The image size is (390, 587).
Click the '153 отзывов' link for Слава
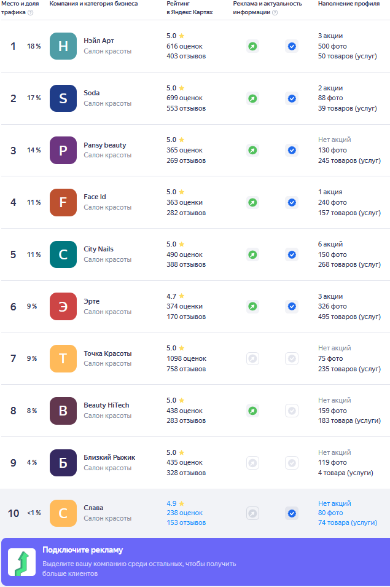pos(186,522)
